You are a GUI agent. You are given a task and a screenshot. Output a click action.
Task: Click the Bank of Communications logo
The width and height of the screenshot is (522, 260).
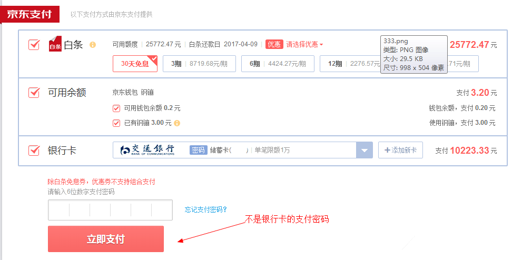[147, 150]
